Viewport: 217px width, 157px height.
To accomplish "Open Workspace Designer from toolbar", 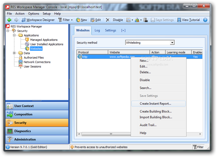I will [38, 20].
